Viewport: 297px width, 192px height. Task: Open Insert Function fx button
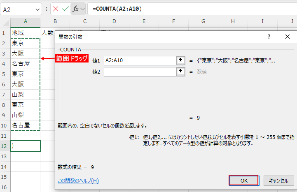coord(75,9)
